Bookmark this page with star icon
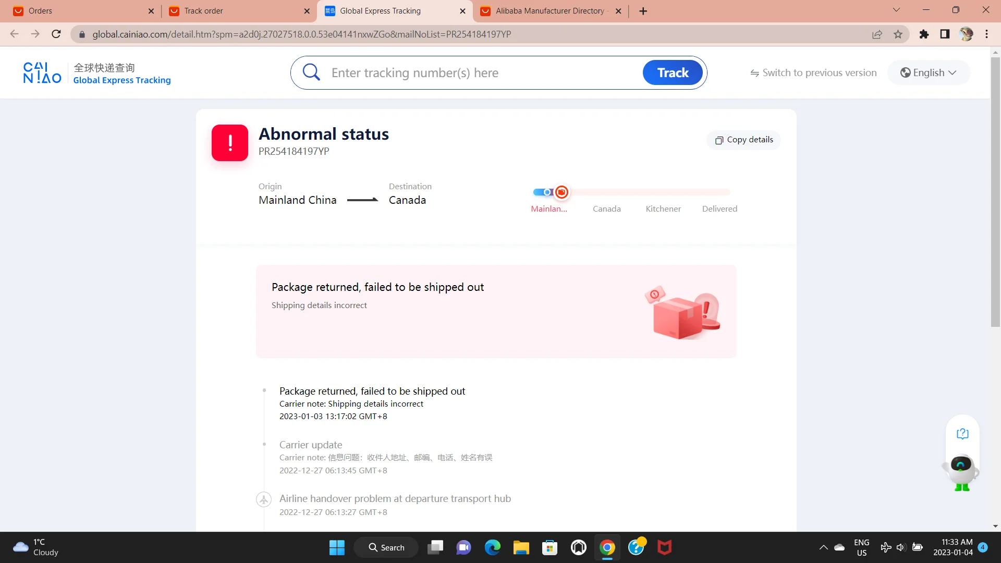Viewport: 1001px width, 563px height. (898, 34)
